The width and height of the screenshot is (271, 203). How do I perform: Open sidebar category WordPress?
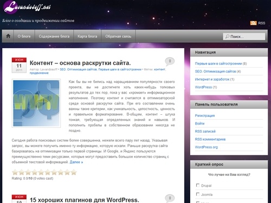(203, 87)
